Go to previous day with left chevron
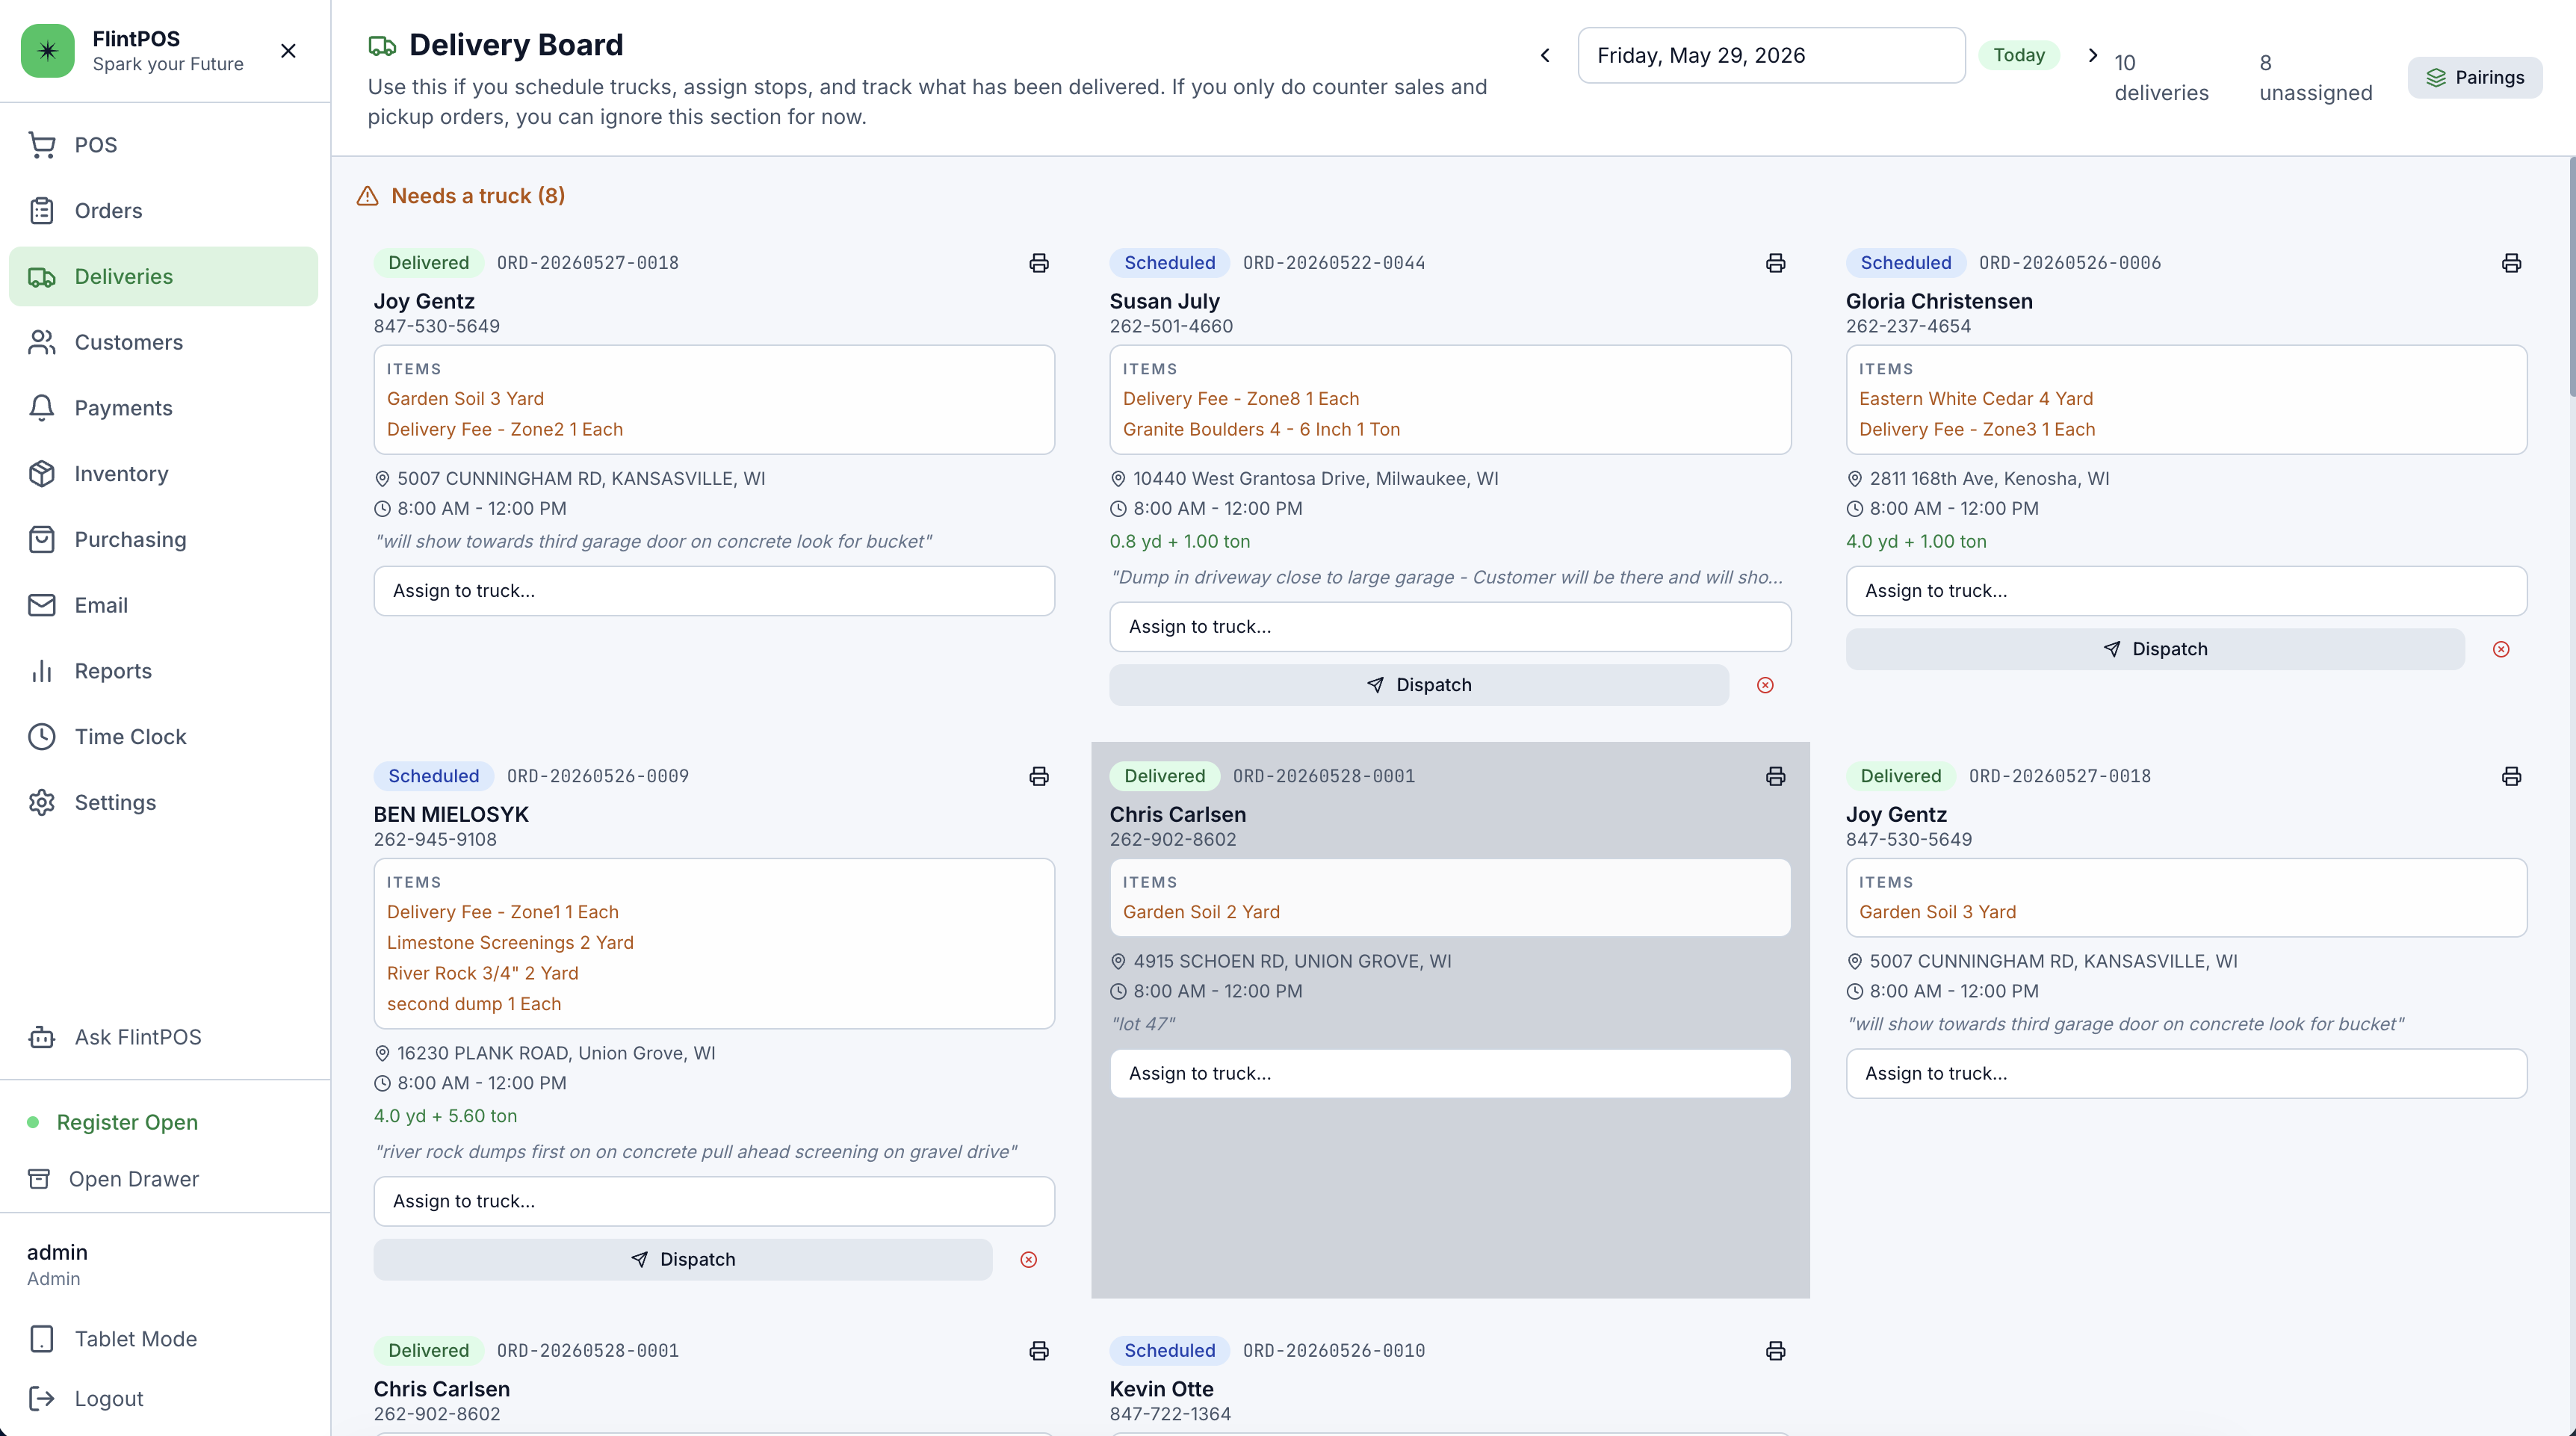 [1545, 55]
